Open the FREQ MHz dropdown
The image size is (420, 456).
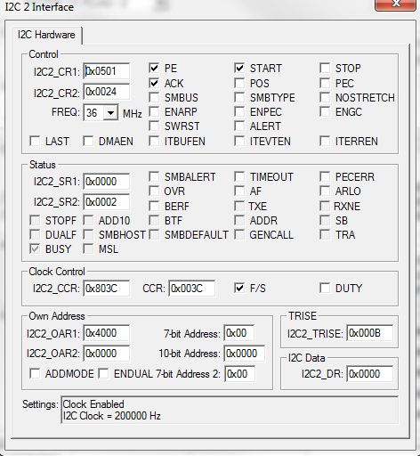point(110,112)
